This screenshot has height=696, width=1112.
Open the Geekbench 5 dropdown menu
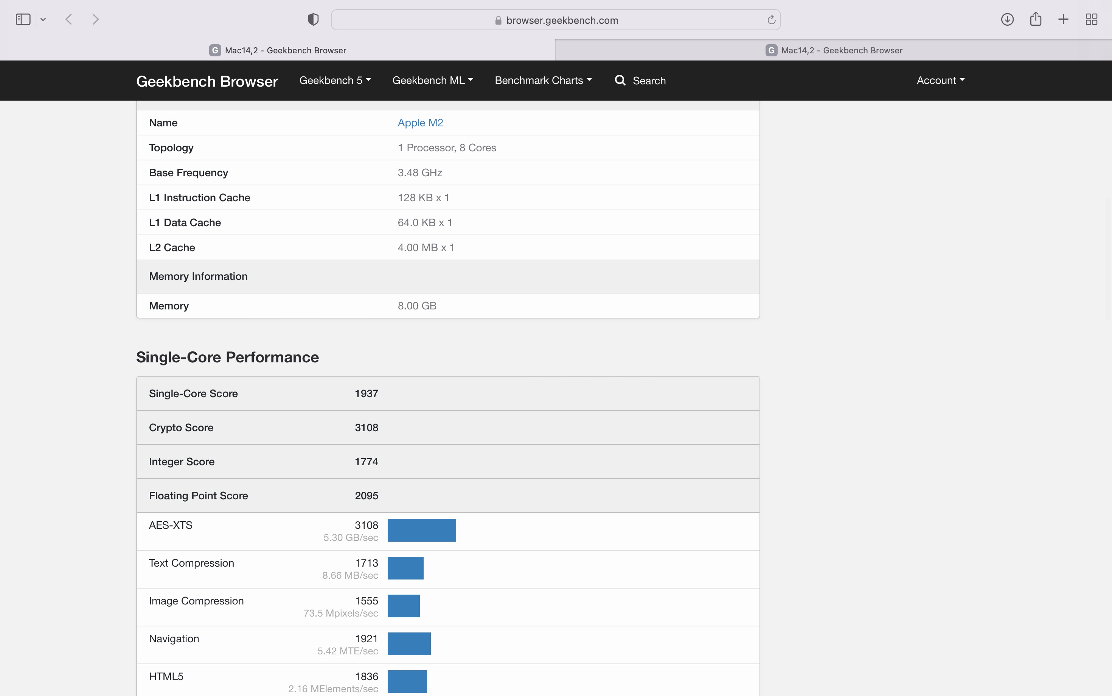(335, 81)
